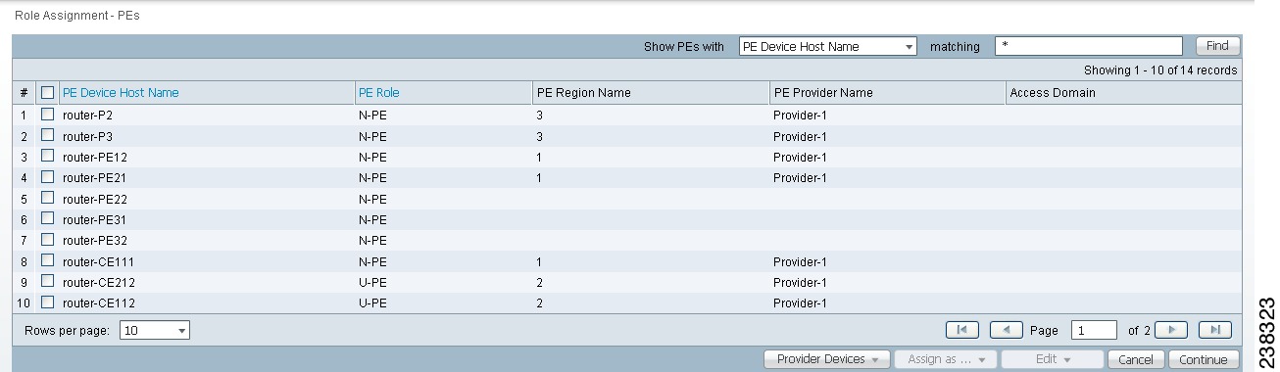Sort by PE Device Host Name column
The width and height of the screenshot is (1280, 372).
pyautogui.click(x=121, y=93)
